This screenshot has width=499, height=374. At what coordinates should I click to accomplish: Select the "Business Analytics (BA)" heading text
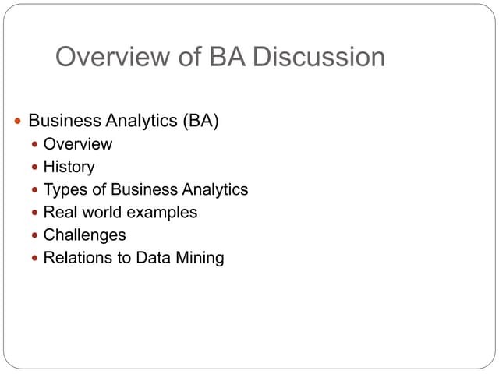tap(123, 121)
